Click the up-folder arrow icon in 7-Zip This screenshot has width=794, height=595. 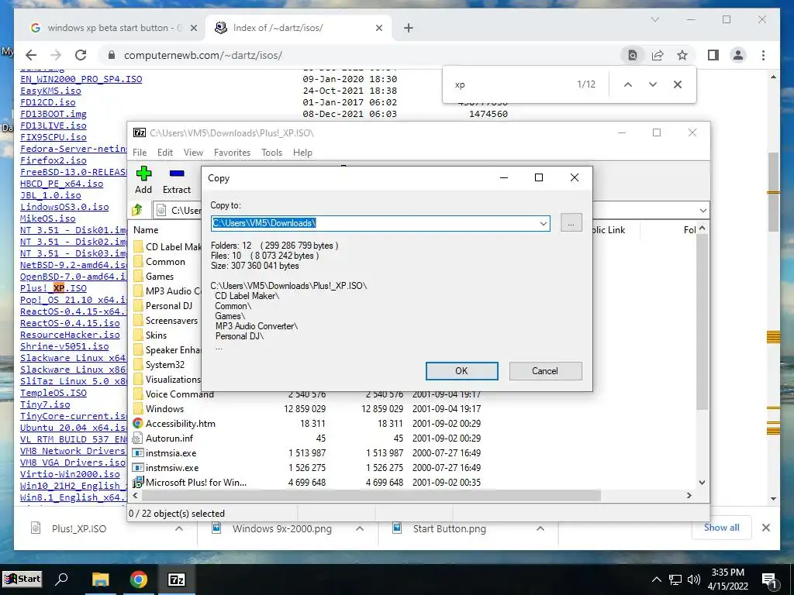pyautogui.click(x=136, y=210)
